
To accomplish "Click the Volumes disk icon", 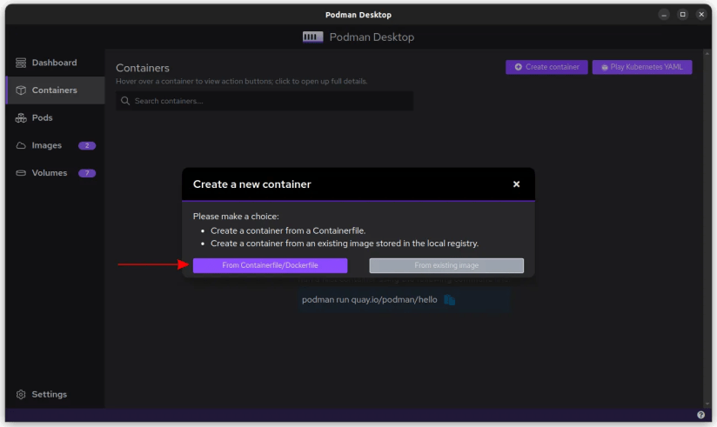I will (x=21, y=173).
